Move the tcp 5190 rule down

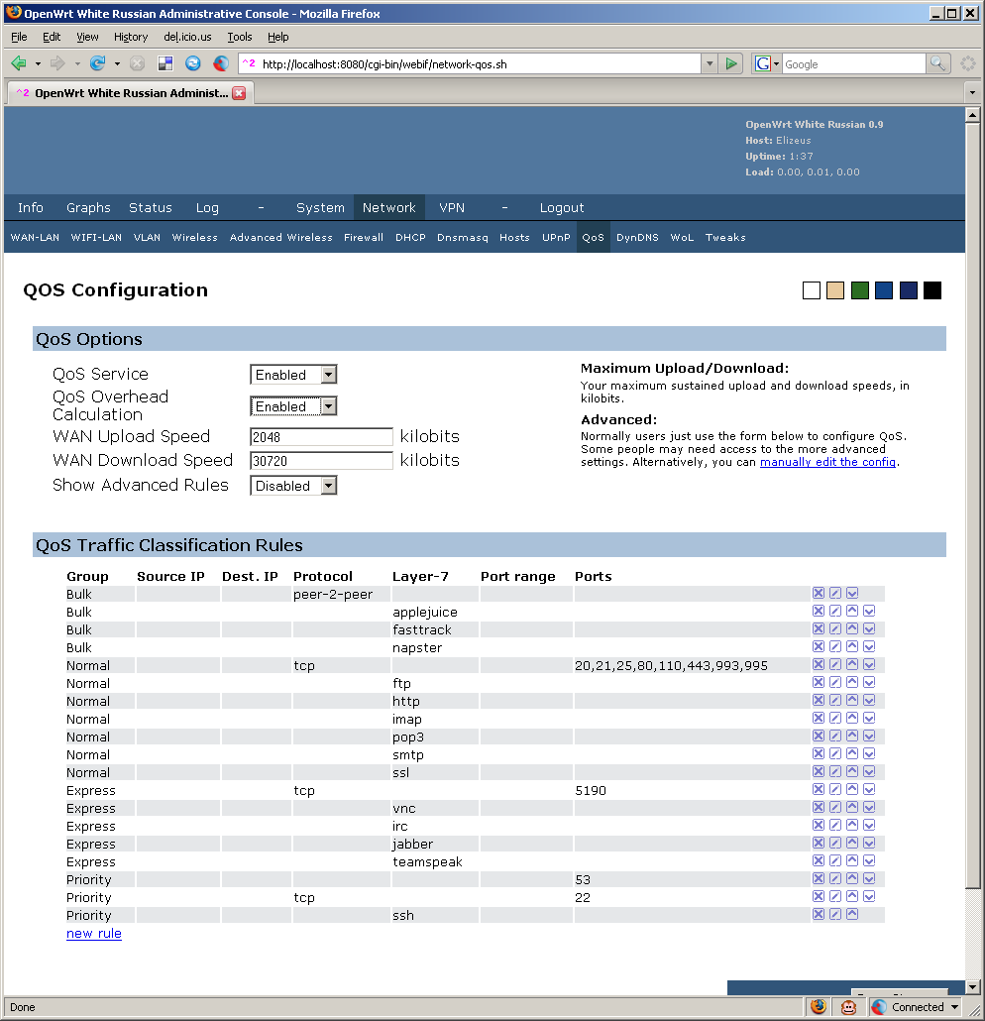tap(869, 789)
